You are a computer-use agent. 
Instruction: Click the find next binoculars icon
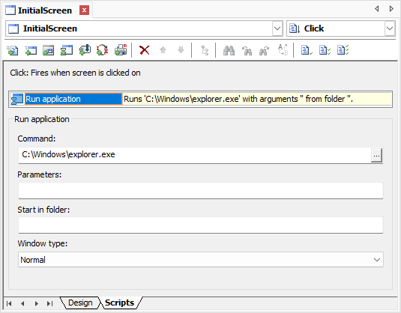[265, 50]
